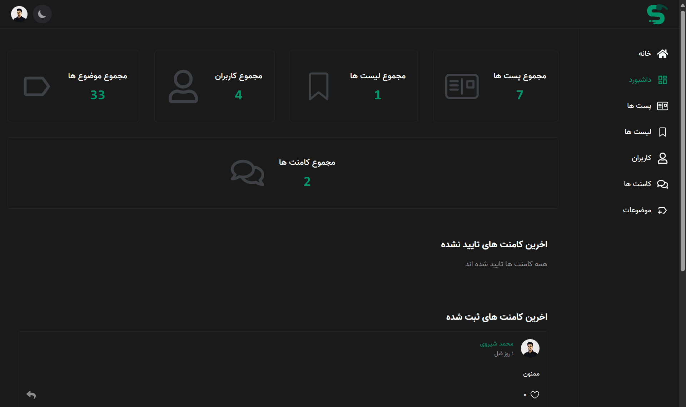The height and width of the screenshot is (407, 686).
Task: Open the user profile avatar in the header
Action: (x=19, y=14)
